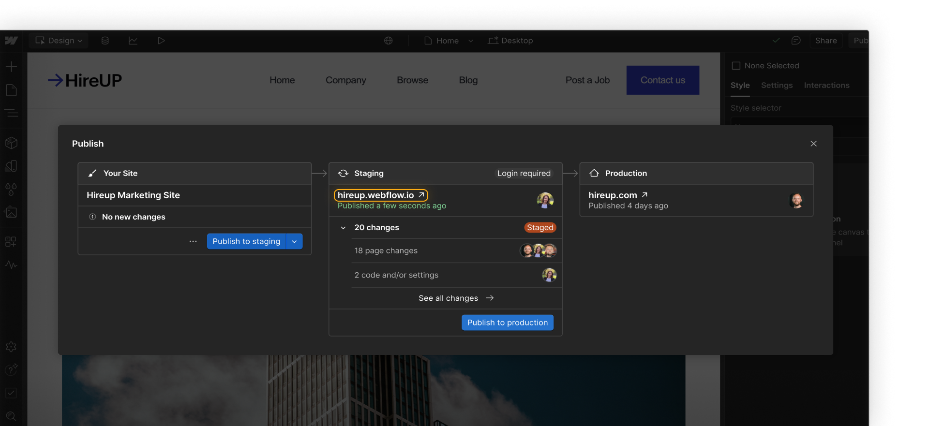Screen dimensions: 929x426
Task: Open the Apps grid icon
Action: tap(11, 241)
